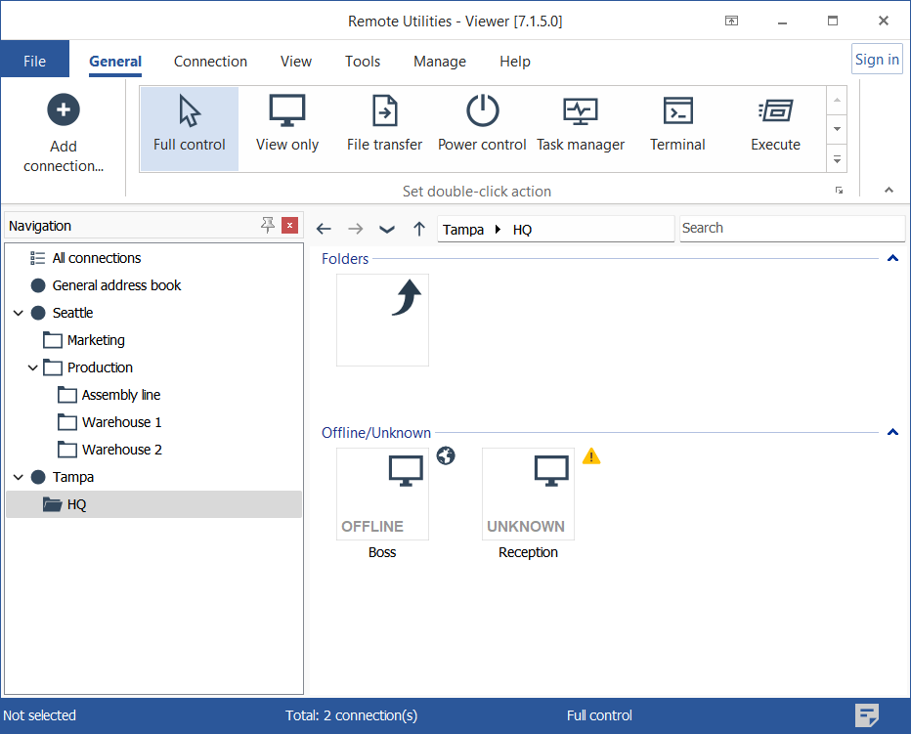Open the Marketing folder
The width and height of the screenshot is (911, 734).
[x=96, y=340]
